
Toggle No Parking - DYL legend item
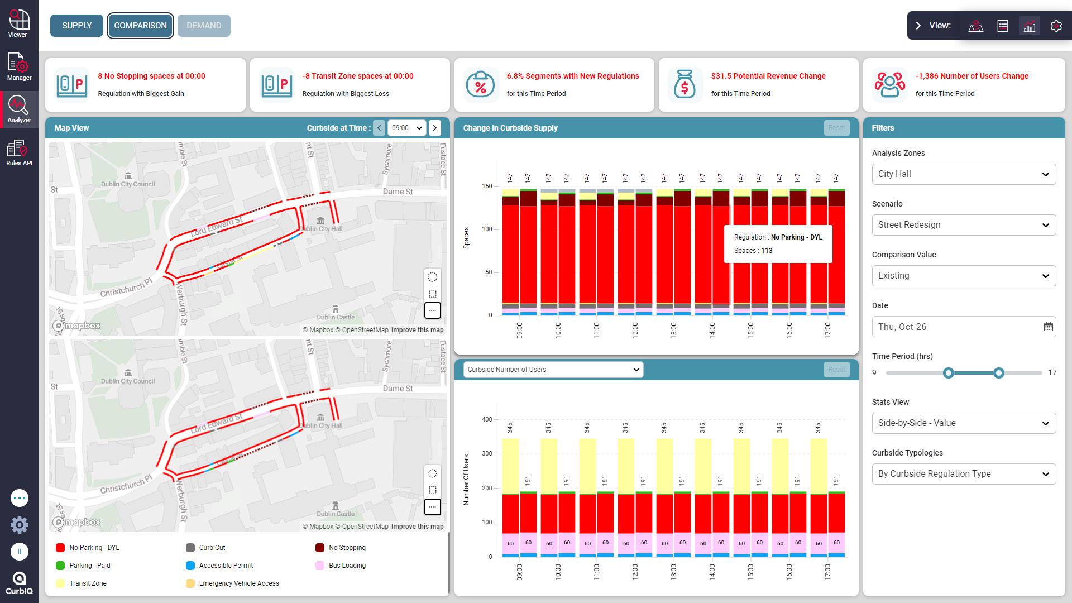[88, 548]
